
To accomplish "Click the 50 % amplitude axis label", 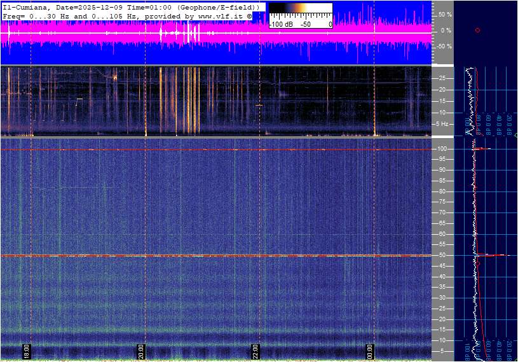I will (x=445, y=14).
